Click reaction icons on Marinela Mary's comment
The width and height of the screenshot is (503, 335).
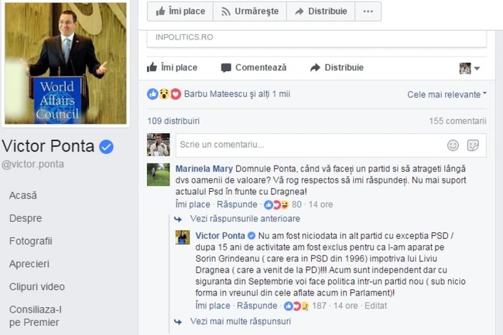point(276,204)
